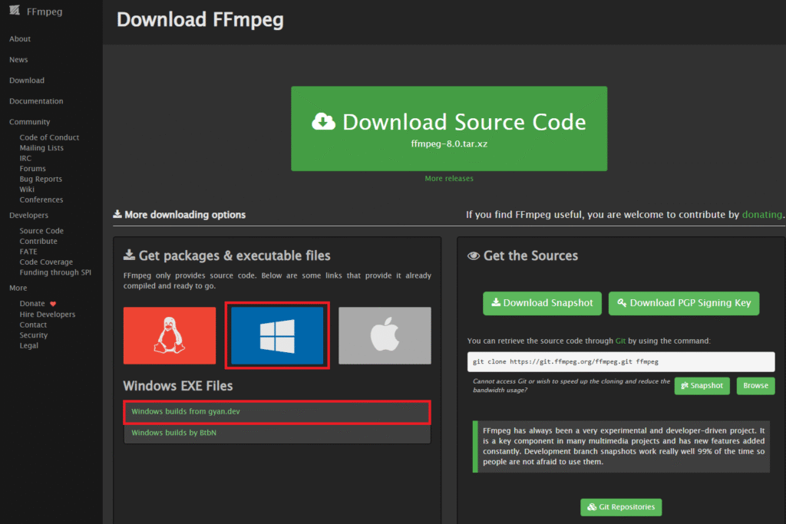Viewport: 786px width, 524px height.
Task: Select Source Code under Developers
Action: pyautogui.click(x=41, y=231)
